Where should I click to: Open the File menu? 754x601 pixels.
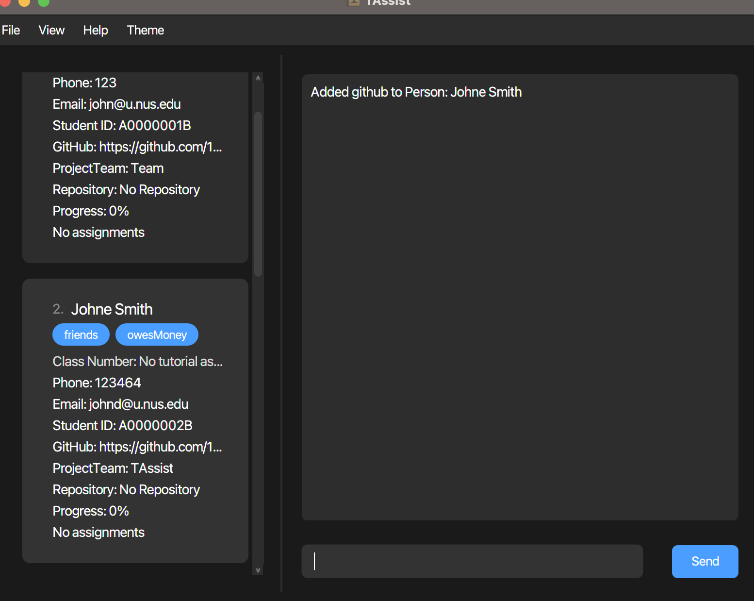click(x=11, y=30)
